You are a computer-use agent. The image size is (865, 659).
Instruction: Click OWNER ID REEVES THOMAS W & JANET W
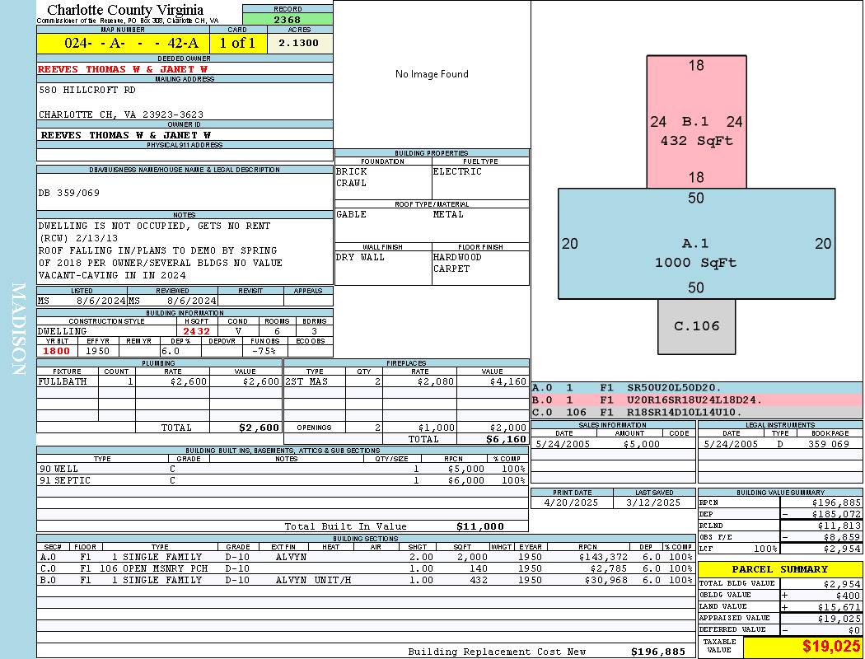pos(125,134)
